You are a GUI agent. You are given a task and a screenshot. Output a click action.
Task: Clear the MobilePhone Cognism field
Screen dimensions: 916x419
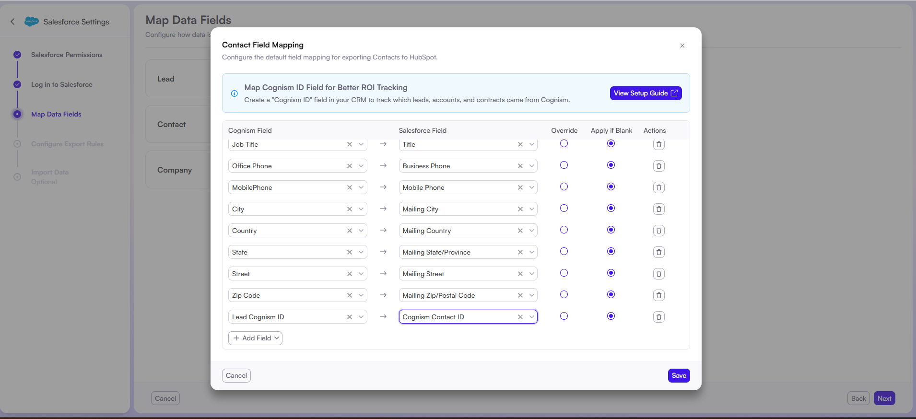(350, 187)
